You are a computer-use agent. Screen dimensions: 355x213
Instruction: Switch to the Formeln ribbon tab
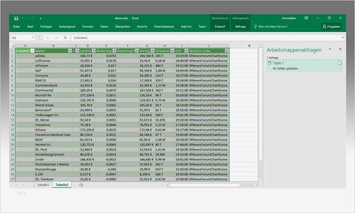click(87, 27)
